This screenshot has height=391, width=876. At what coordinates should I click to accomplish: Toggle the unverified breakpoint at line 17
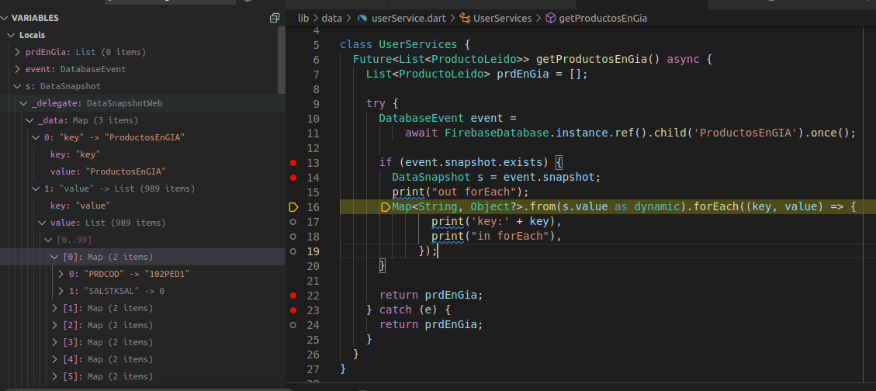click(293, 222)
